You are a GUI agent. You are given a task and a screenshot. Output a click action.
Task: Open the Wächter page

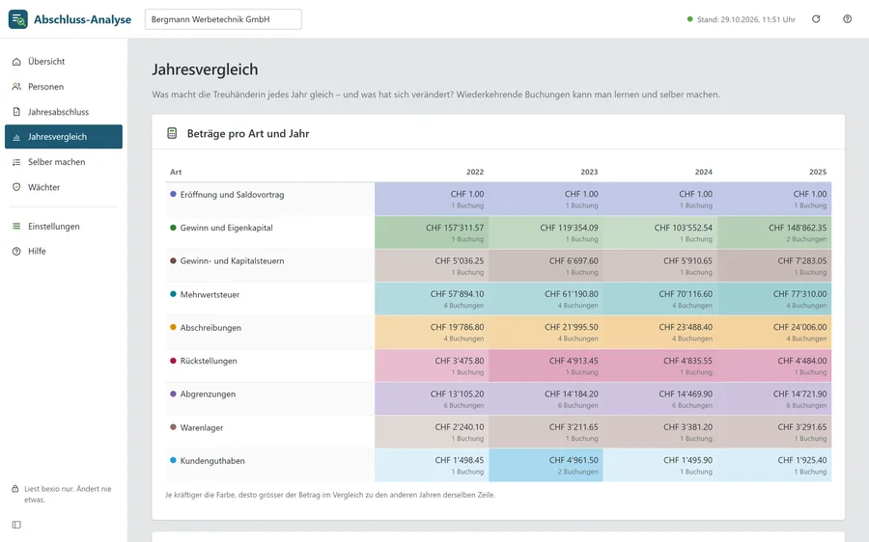coord(64,187)
